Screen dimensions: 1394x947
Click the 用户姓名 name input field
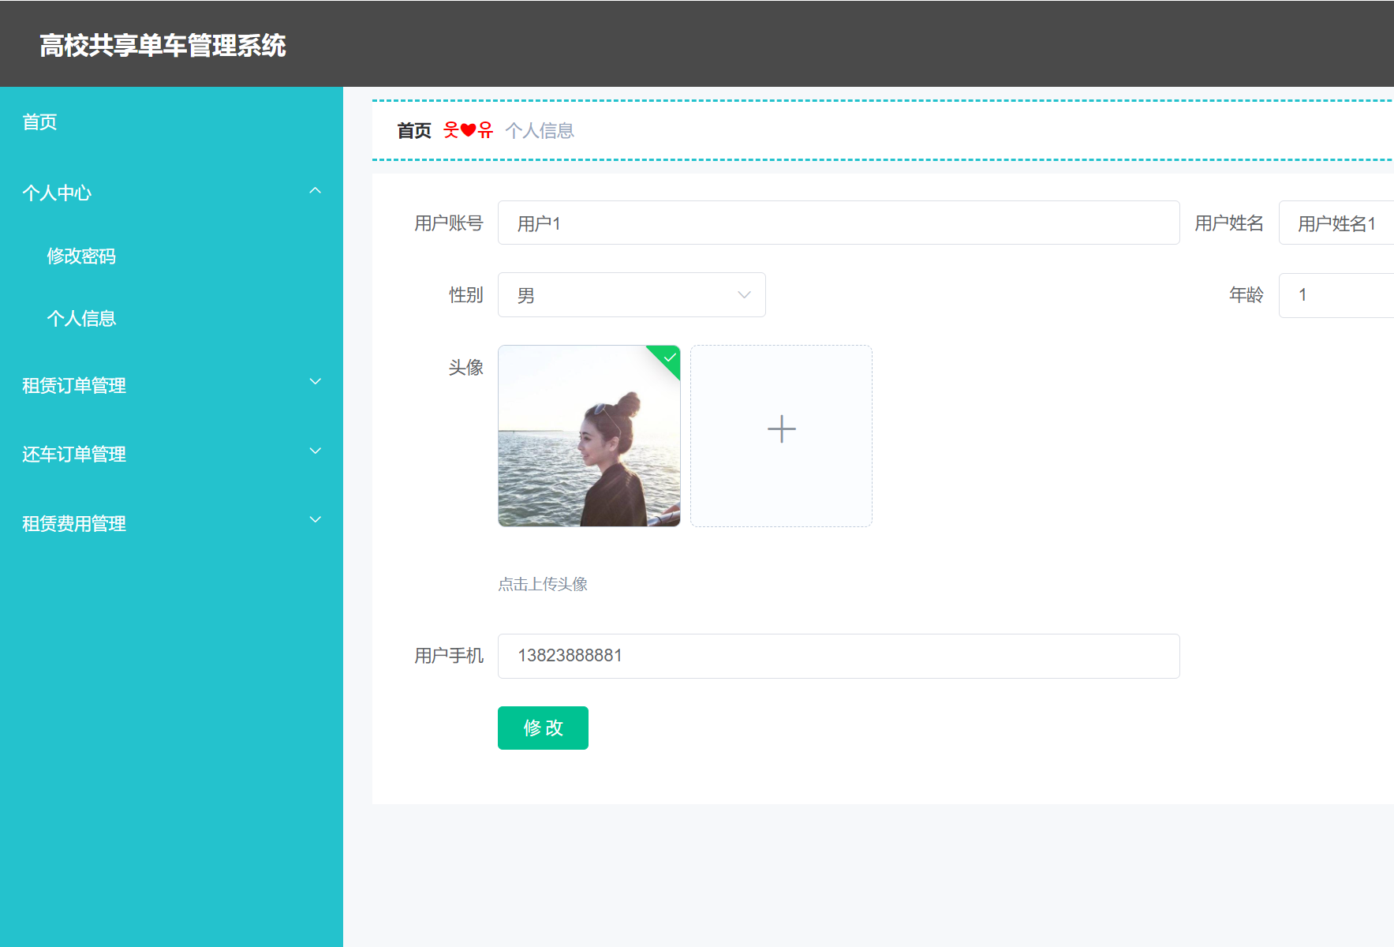coord(1341,223)
